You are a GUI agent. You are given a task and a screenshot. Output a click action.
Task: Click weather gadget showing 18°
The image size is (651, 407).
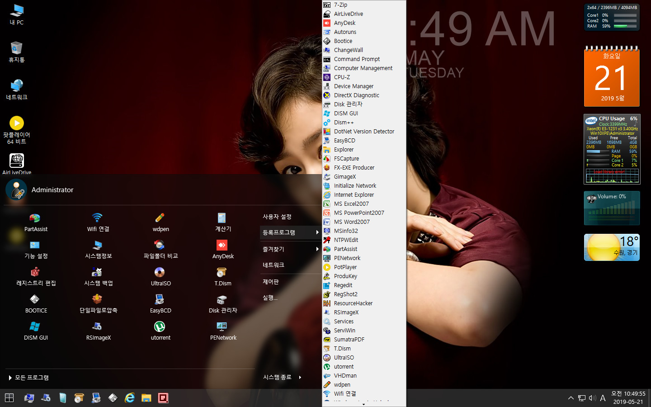(612, 247)
